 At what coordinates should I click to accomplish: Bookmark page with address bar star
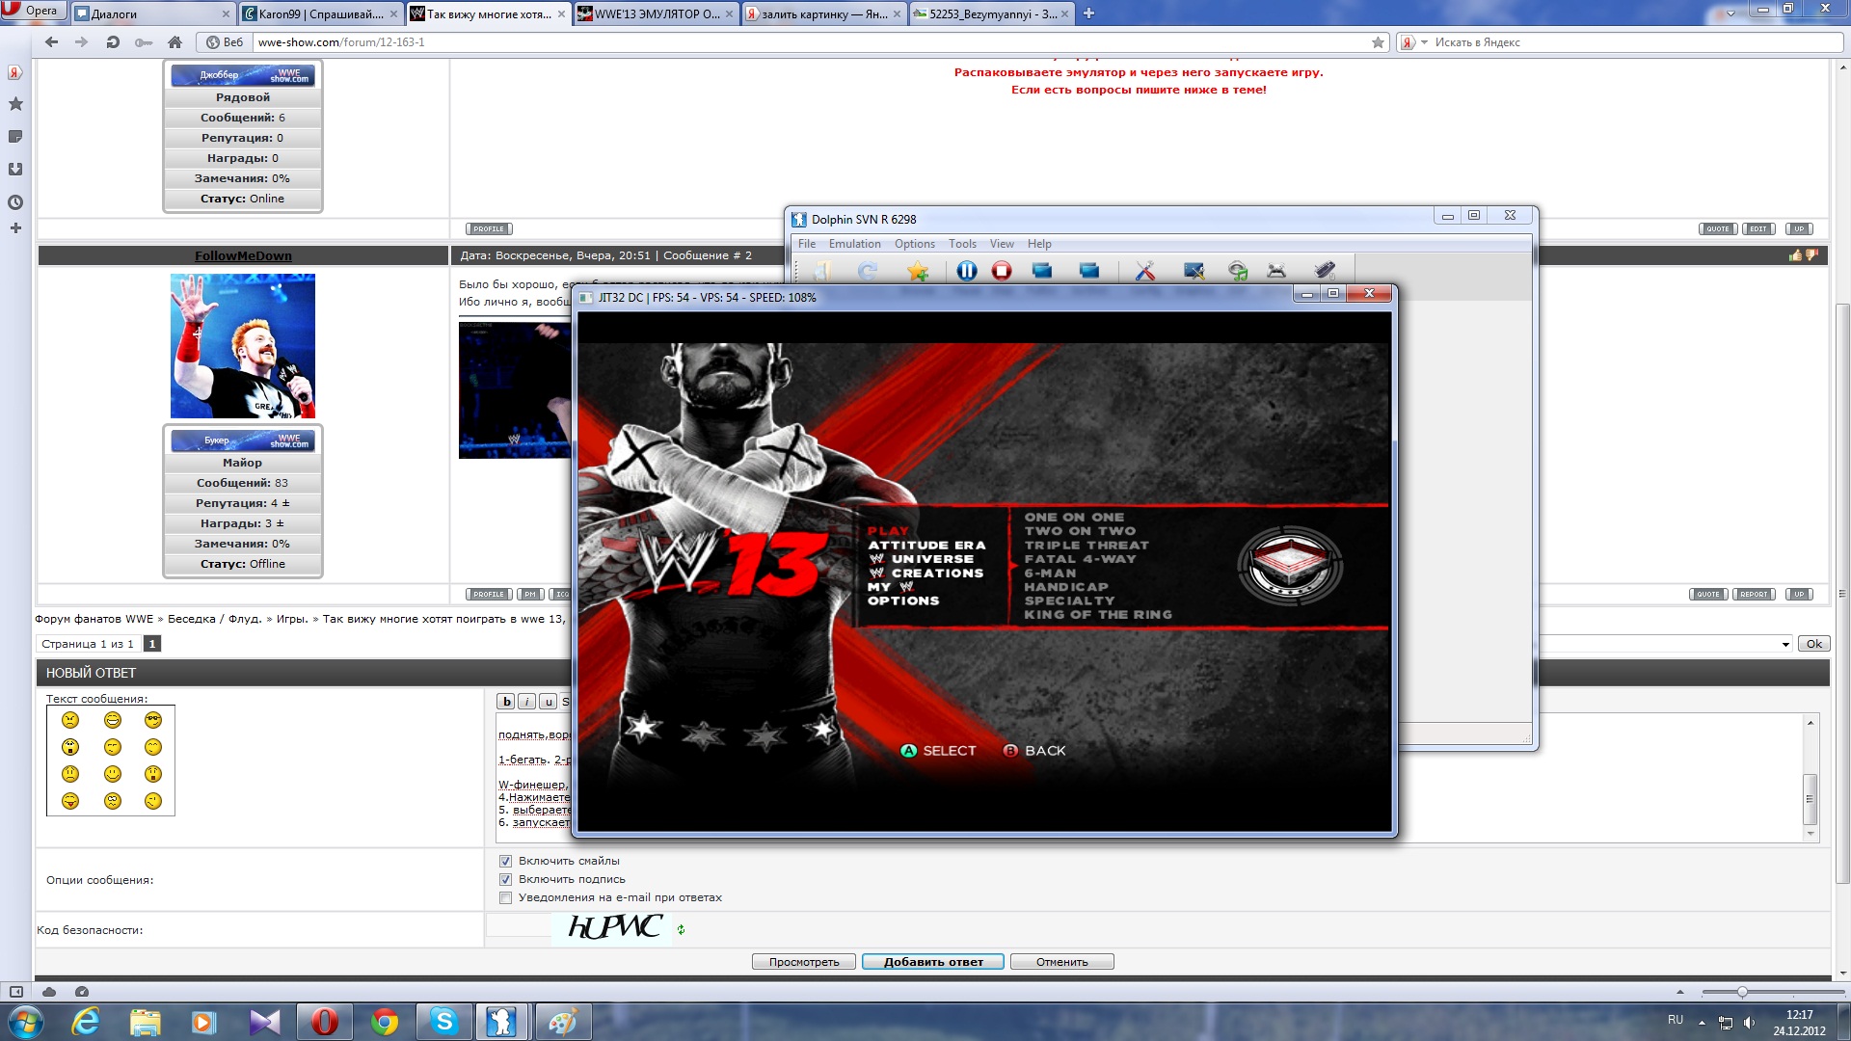click(x=1378, y=42)
